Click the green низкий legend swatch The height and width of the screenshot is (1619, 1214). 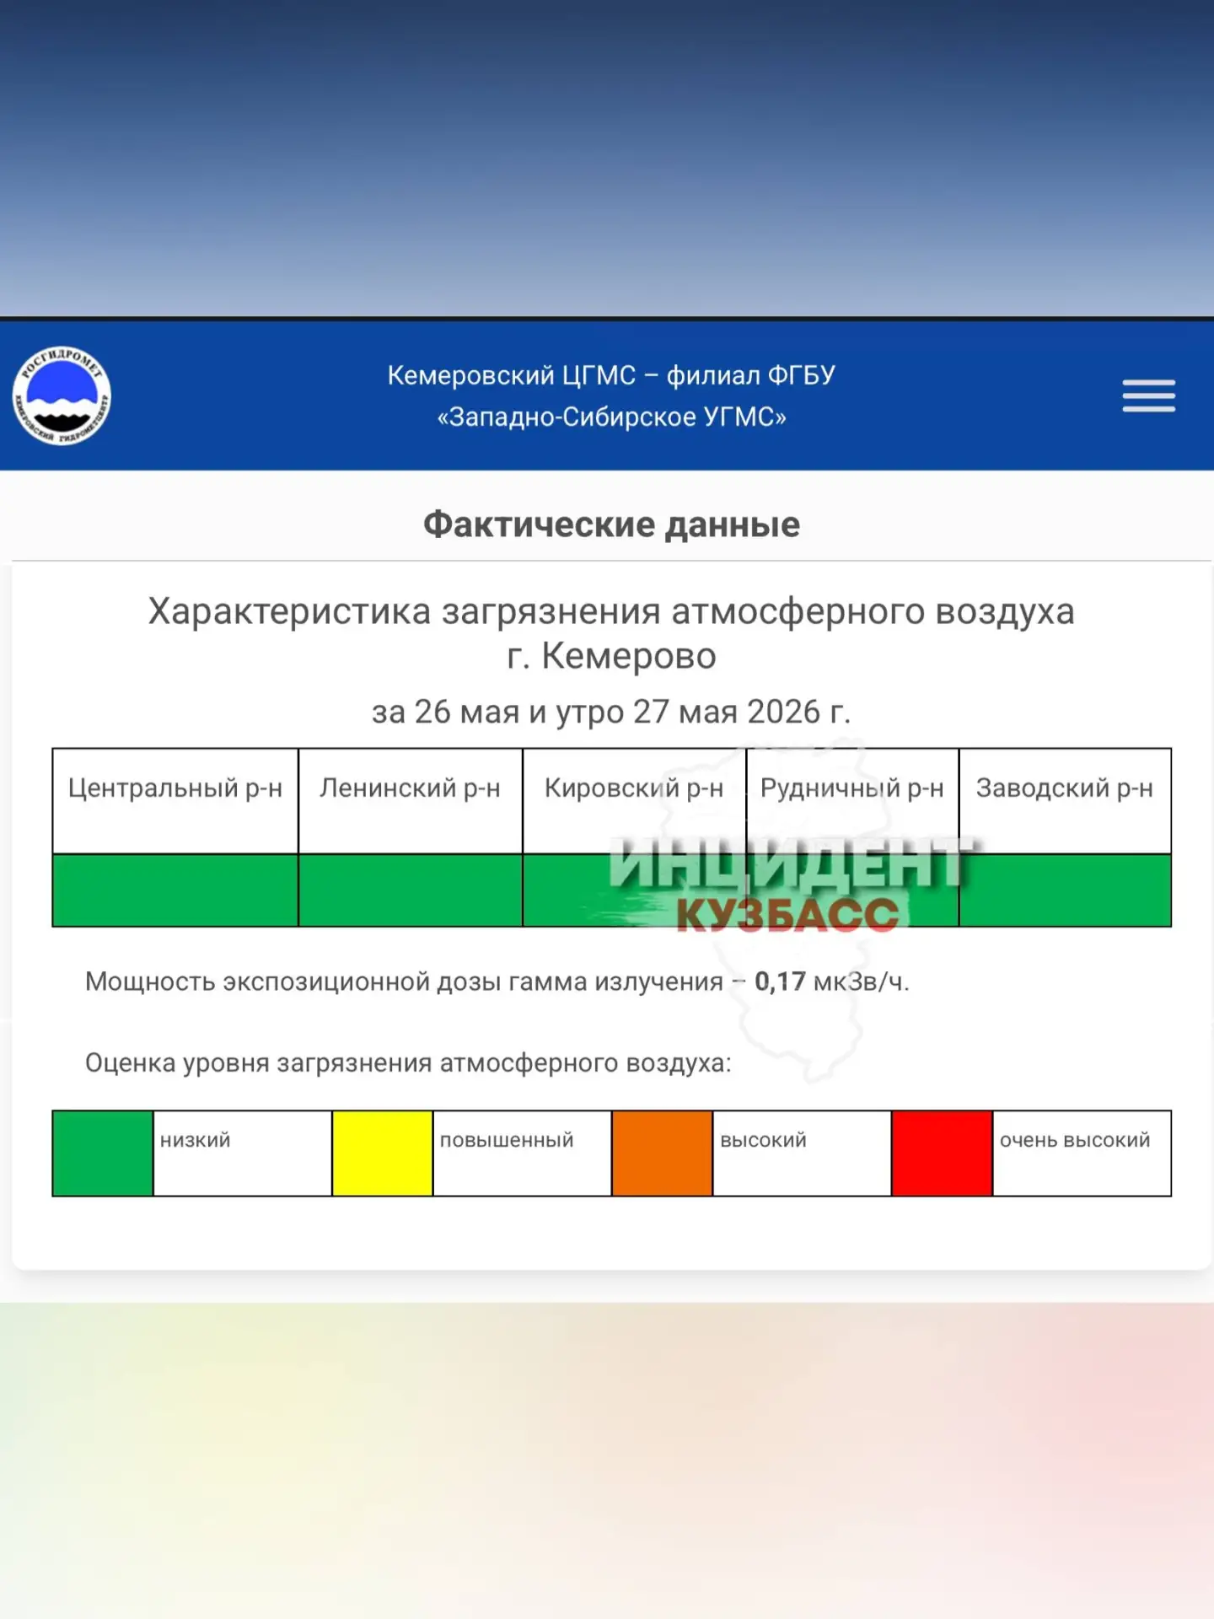click(103, 1154)
